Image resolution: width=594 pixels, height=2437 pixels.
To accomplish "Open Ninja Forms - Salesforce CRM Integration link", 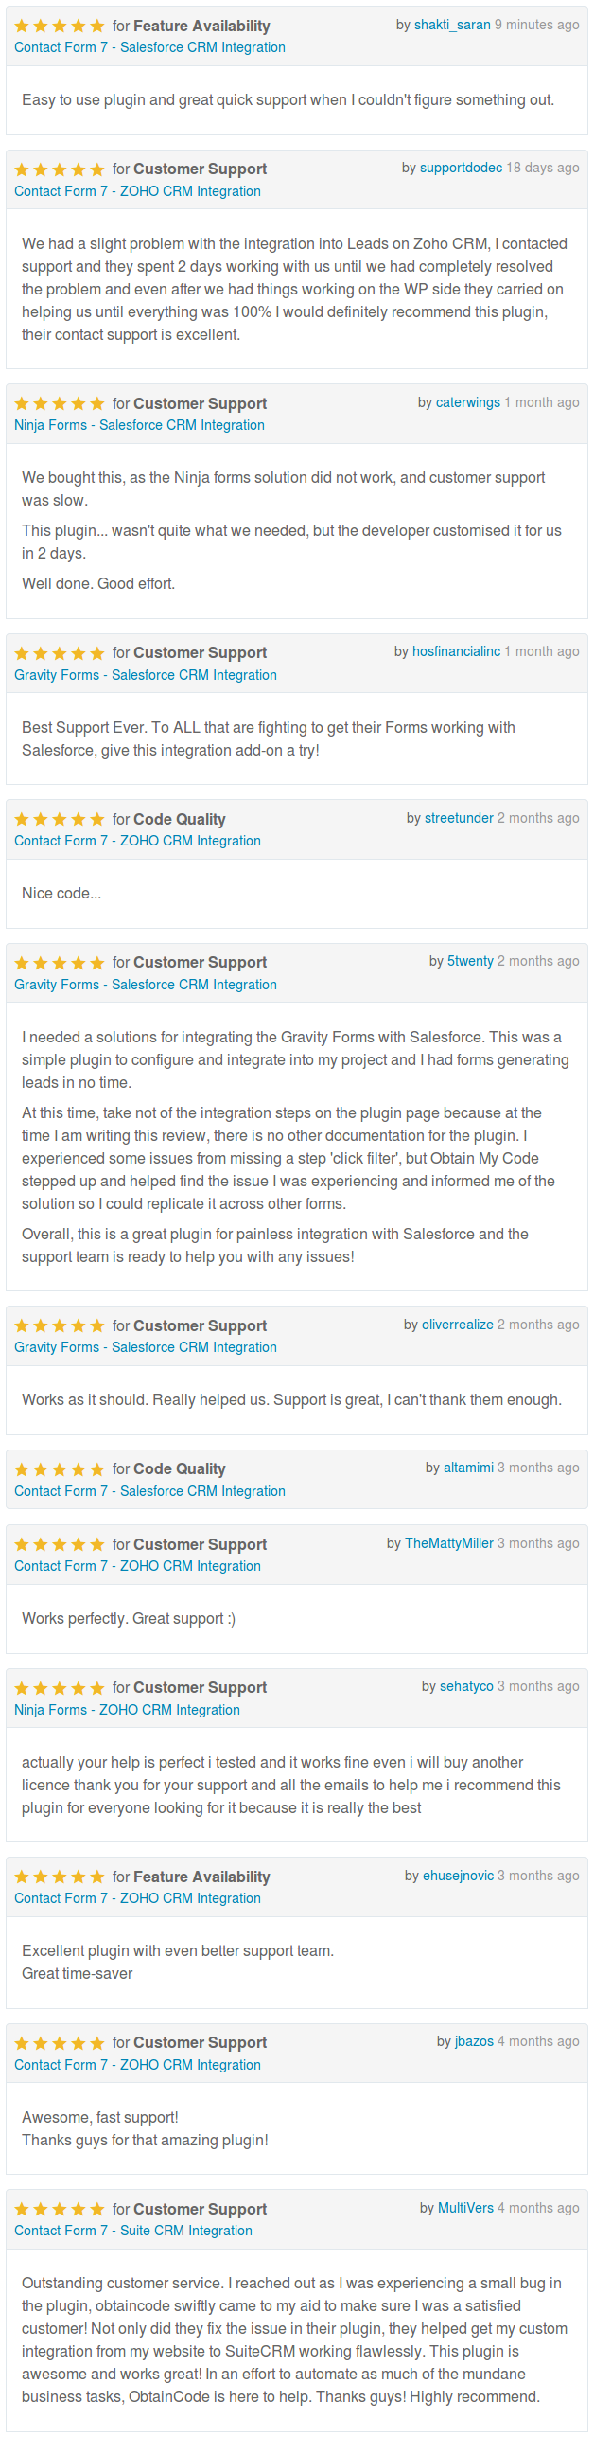I will [139, 426].
